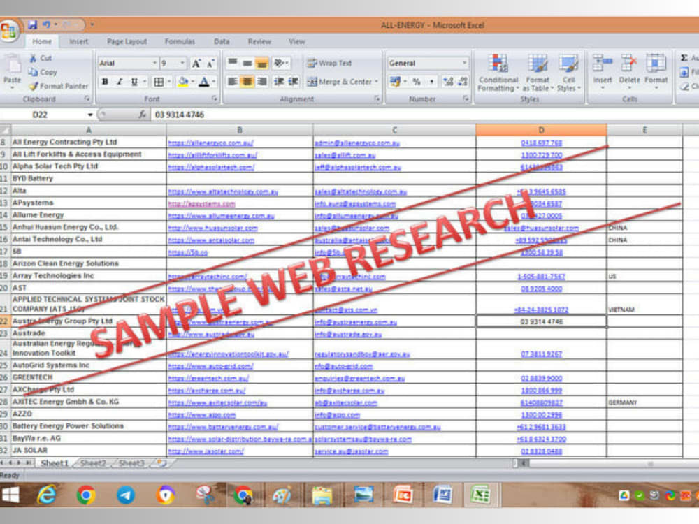Image resolution: width=699 pixels, height=524 pixels.
Task: Open Conditional Formatting menu
Action: point(498,73)
